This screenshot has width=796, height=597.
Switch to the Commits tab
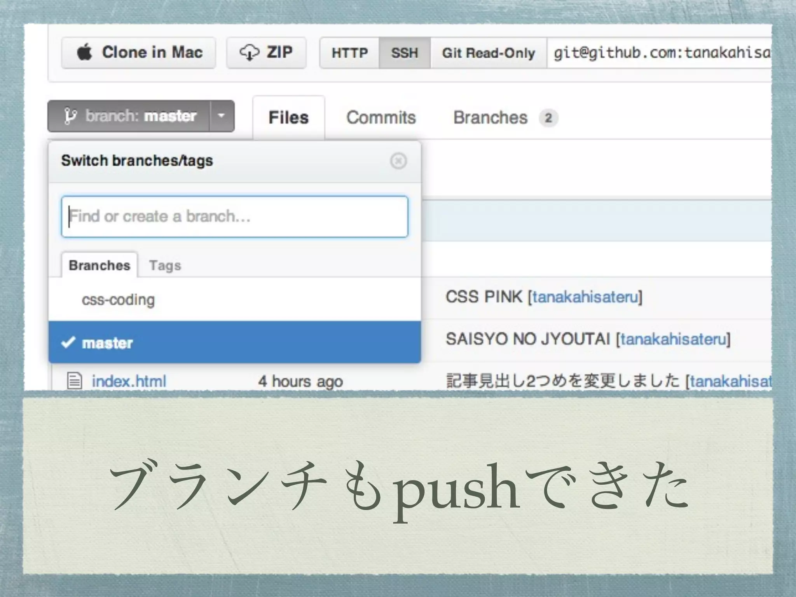[x=381, y=117]
